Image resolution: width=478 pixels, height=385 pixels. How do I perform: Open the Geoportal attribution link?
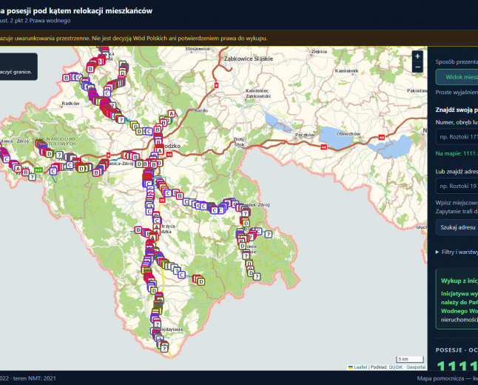(x=416, y=367)
